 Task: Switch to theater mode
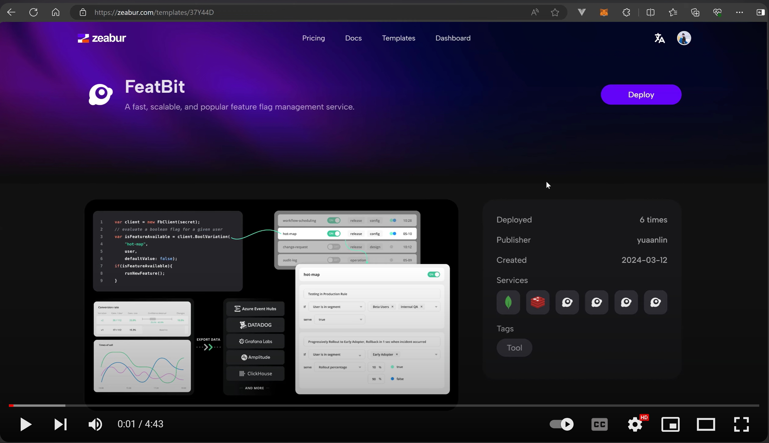706,424
